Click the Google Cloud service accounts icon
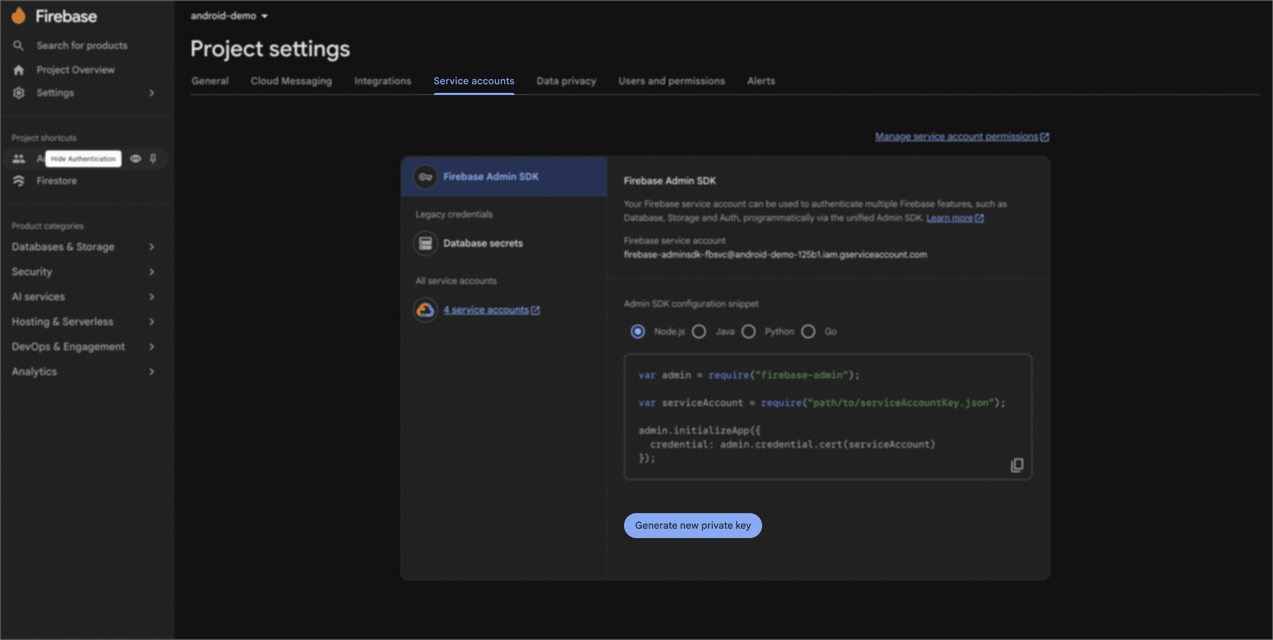 tap(425, 310)
